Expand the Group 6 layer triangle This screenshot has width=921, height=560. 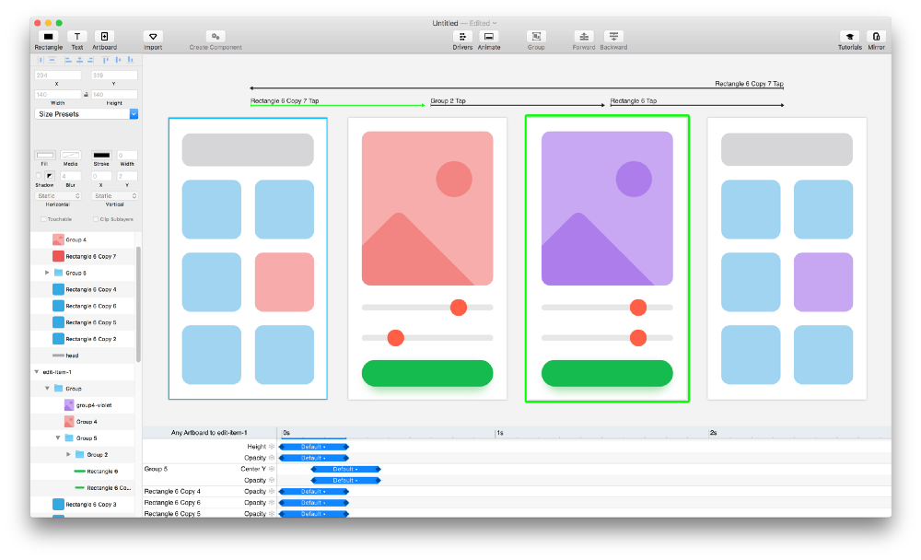(47, 273)
